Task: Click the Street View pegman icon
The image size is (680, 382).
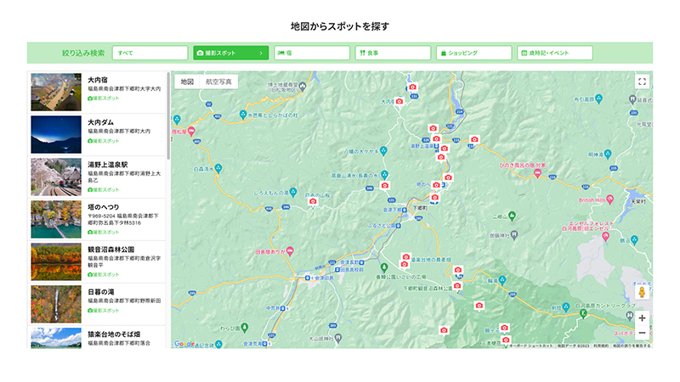Action: (643, 292)
